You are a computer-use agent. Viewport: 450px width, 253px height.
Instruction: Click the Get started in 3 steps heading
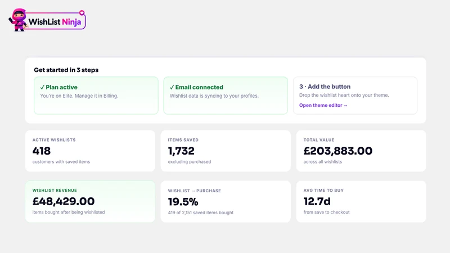(66, 70)
